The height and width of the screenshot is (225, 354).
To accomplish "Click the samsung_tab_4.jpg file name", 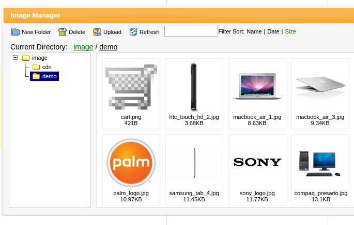I will (194, 193).
